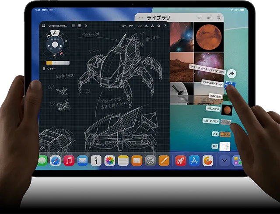Toggle the dot grid view icon
This screenshot has width=280, height=214.
[x=73, y=26]
